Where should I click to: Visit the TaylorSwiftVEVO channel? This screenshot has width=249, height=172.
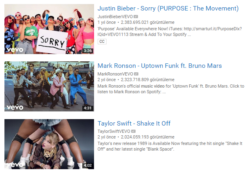click(x=114, y=131)
